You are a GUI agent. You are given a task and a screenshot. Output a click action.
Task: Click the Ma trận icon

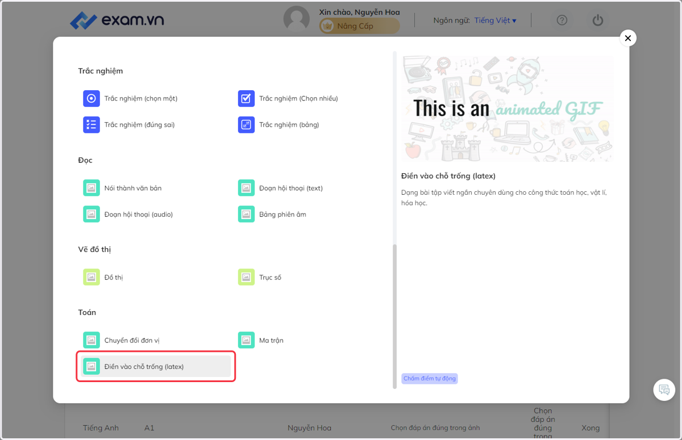(246, 340)
